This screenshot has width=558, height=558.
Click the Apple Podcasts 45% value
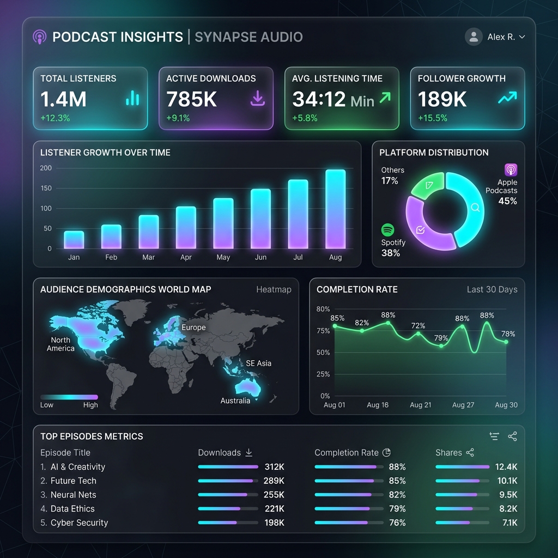click(507, 201)
